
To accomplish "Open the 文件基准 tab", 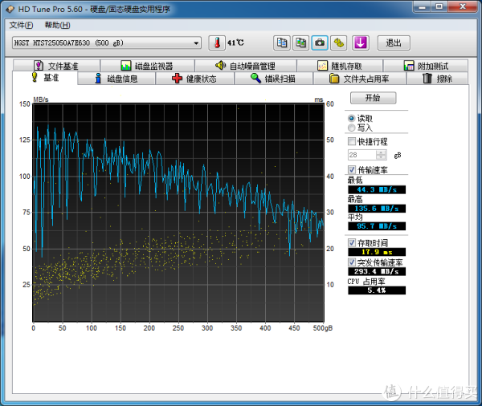I will click(x=56, y=66).
